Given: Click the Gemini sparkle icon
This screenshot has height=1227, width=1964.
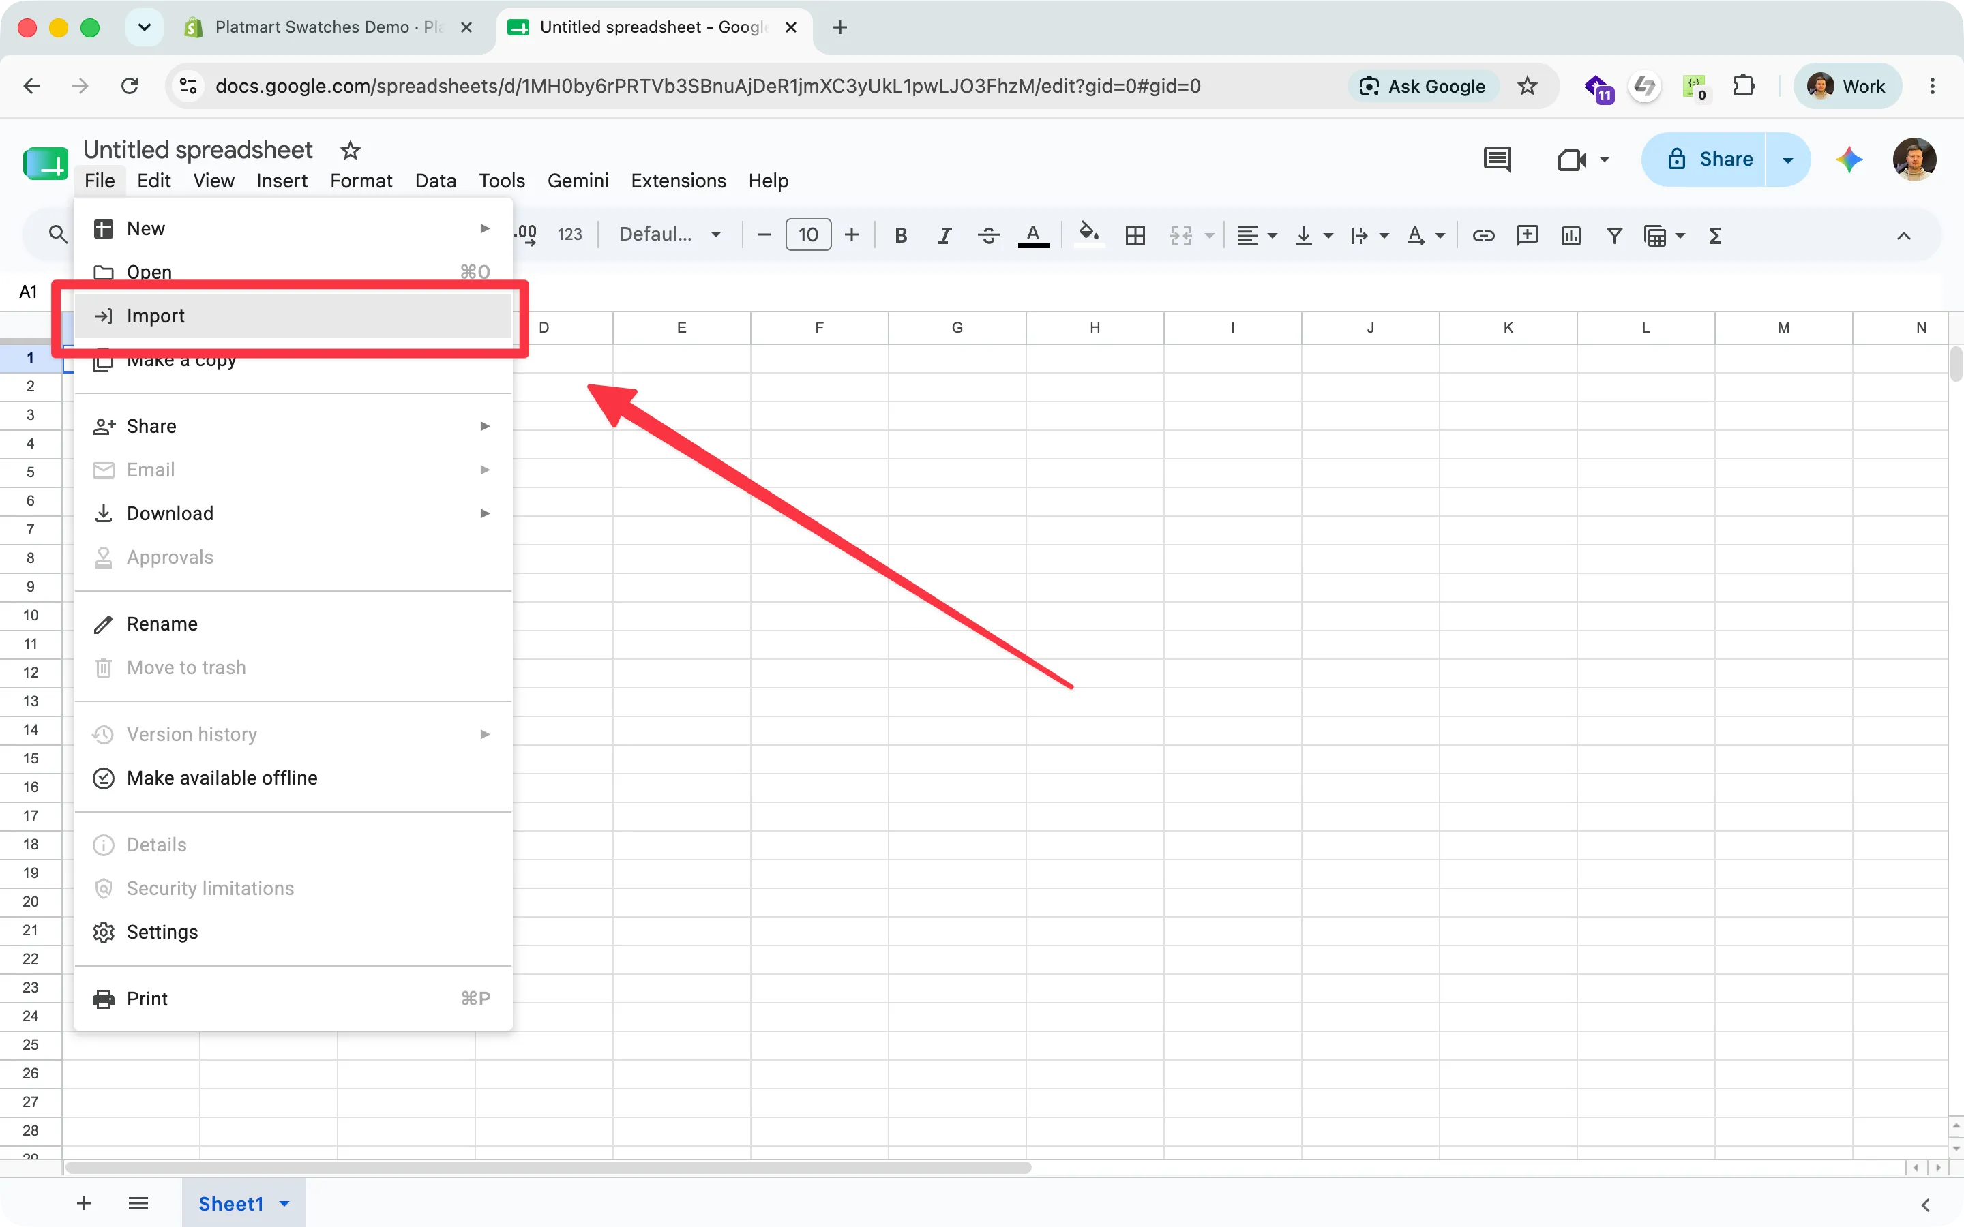Looking at the screenshot, I should tap(1849, 159).
